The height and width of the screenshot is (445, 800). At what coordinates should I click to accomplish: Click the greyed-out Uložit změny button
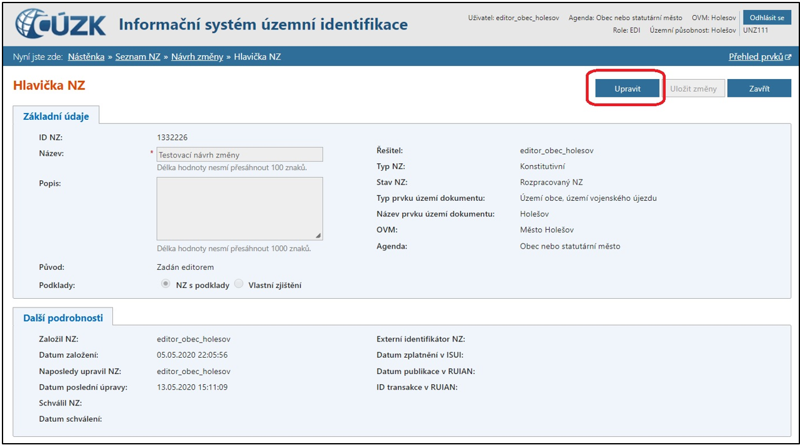(x=693, y=88)
